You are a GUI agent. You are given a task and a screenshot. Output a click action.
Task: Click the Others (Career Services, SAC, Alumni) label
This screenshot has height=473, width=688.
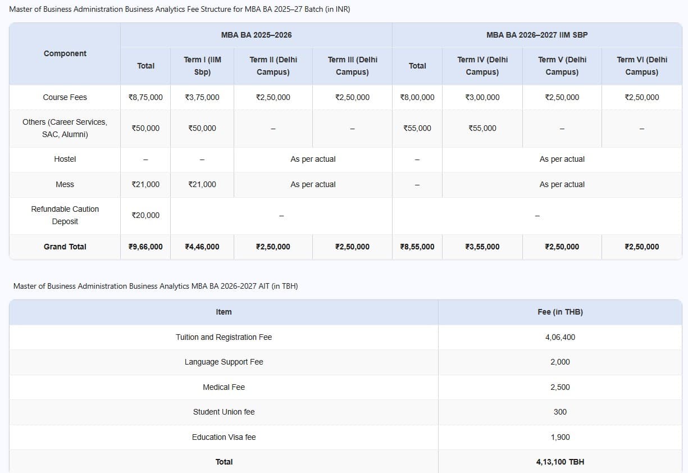pyautogui.click(x=65, y=128)
